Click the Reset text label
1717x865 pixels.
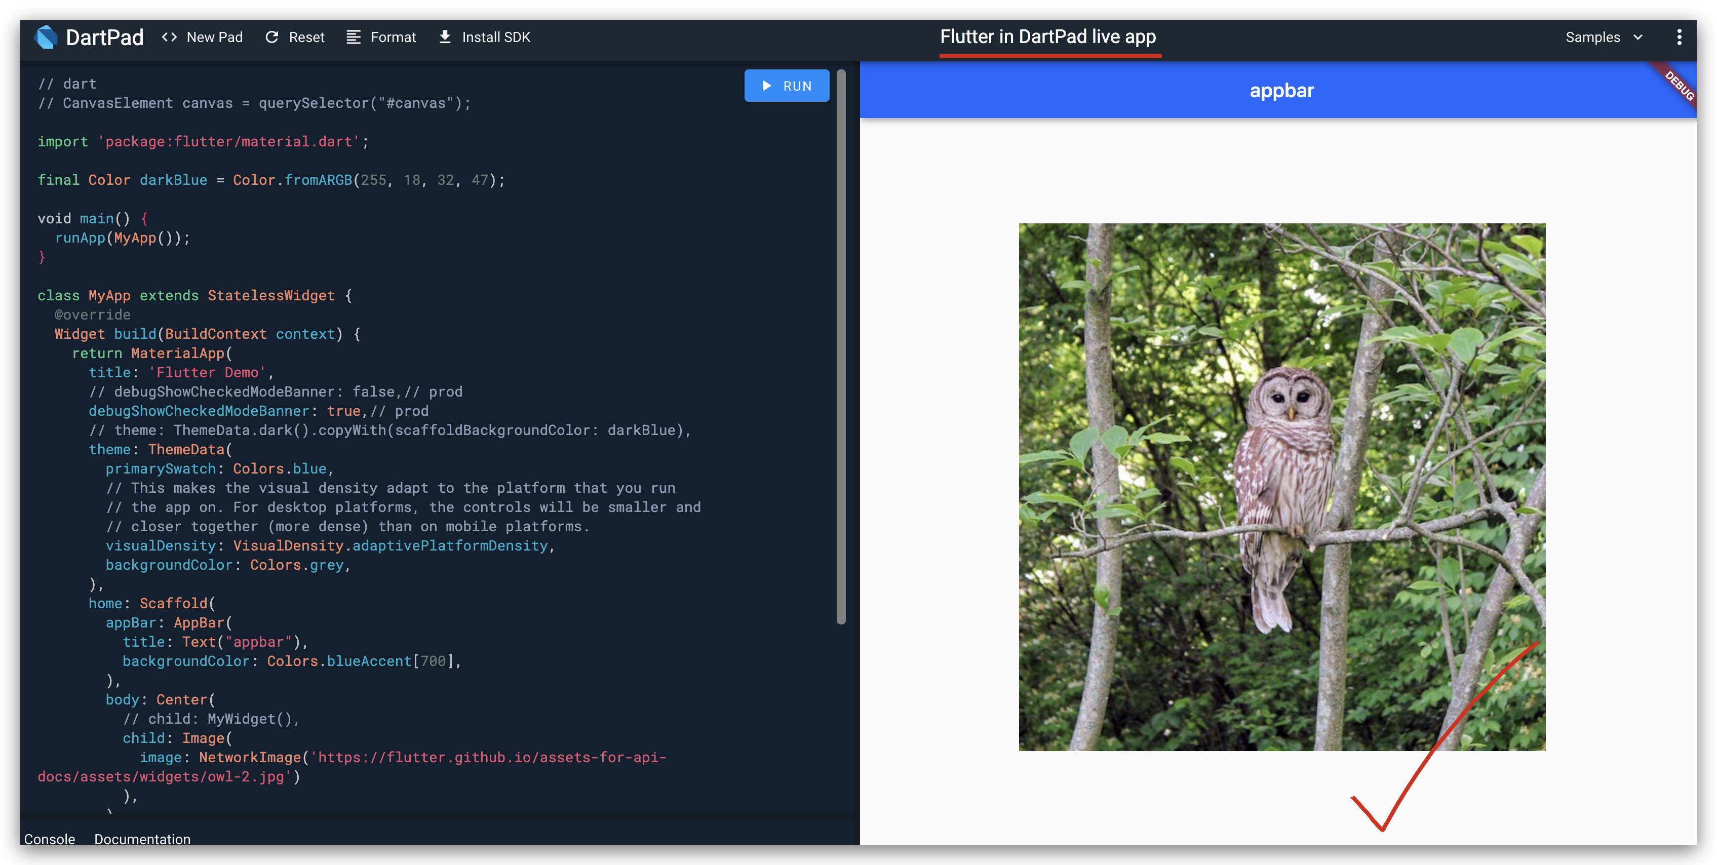(x=306, y=37)
